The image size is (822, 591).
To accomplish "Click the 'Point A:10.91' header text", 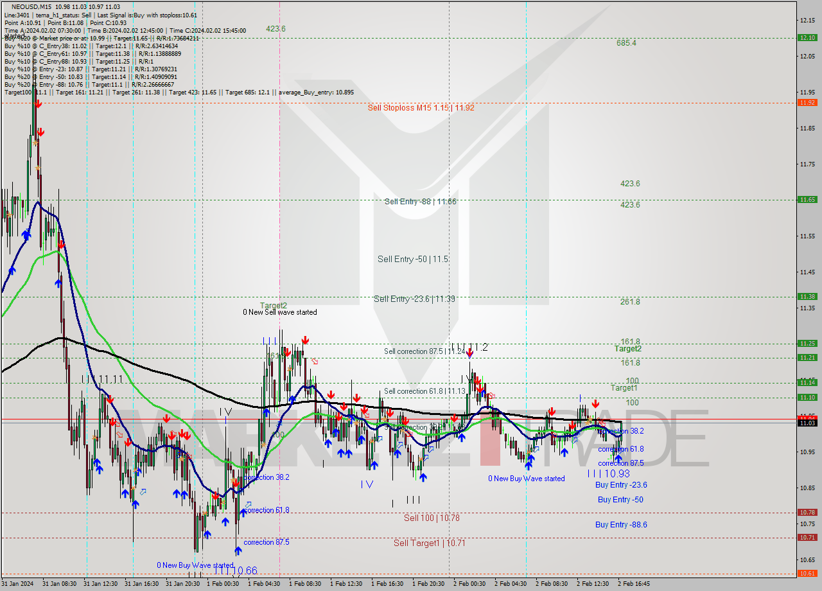I will click(x=22, y=22).
